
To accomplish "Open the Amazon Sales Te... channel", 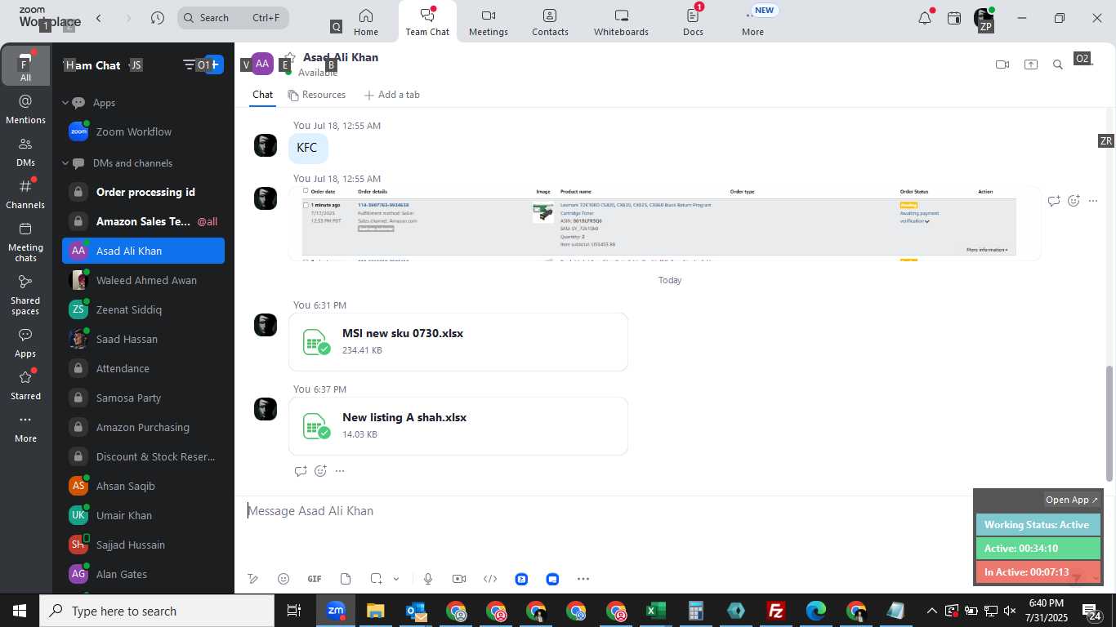I will (143, 221).
